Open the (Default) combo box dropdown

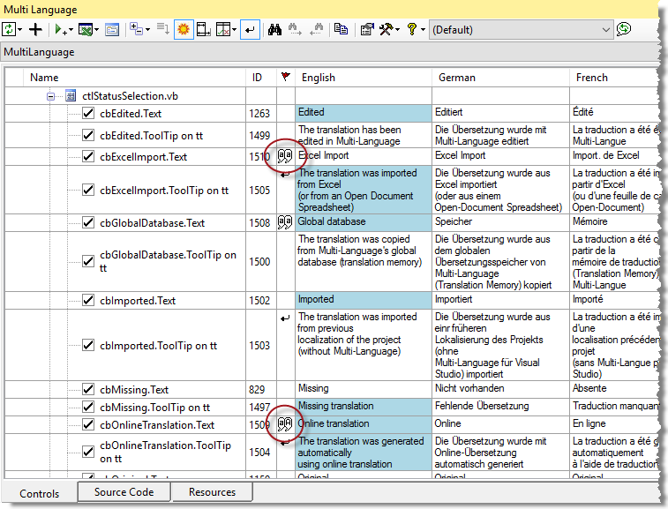[605, 29]
